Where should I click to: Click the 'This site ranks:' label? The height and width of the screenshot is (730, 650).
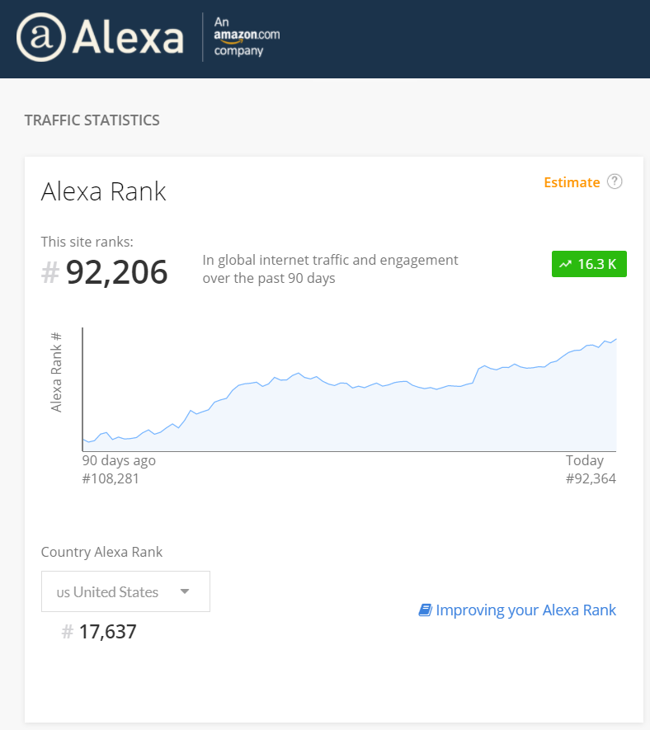coord(87,242)
